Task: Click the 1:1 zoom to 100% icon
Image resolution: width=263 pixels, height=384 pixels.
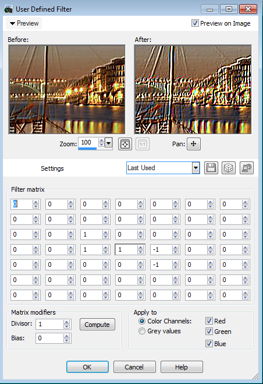Action: coord(143,144)
